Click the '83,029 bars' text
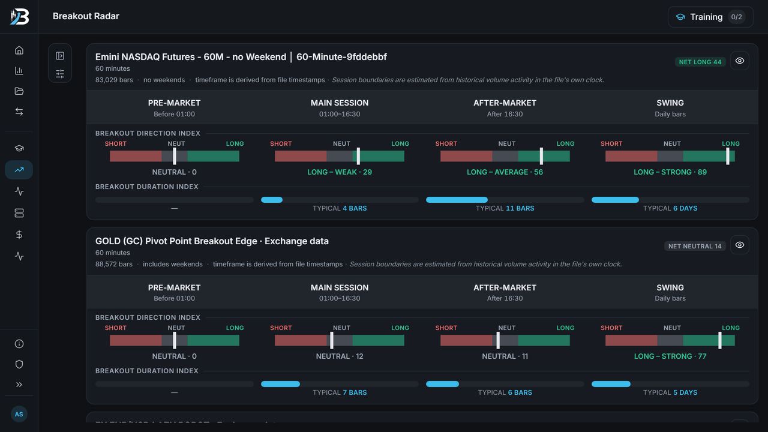This screenshot has width=768, height=432. [114, 80]
